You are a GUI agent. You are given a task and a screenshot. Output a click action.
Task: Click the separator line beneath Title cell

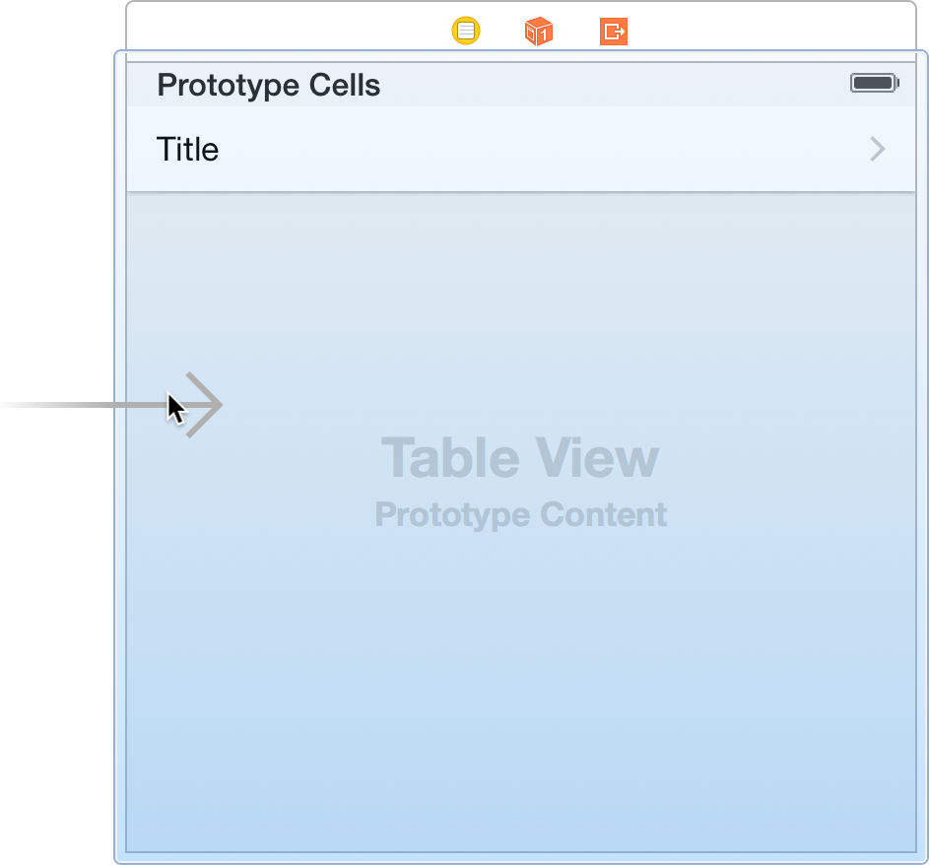520,192
